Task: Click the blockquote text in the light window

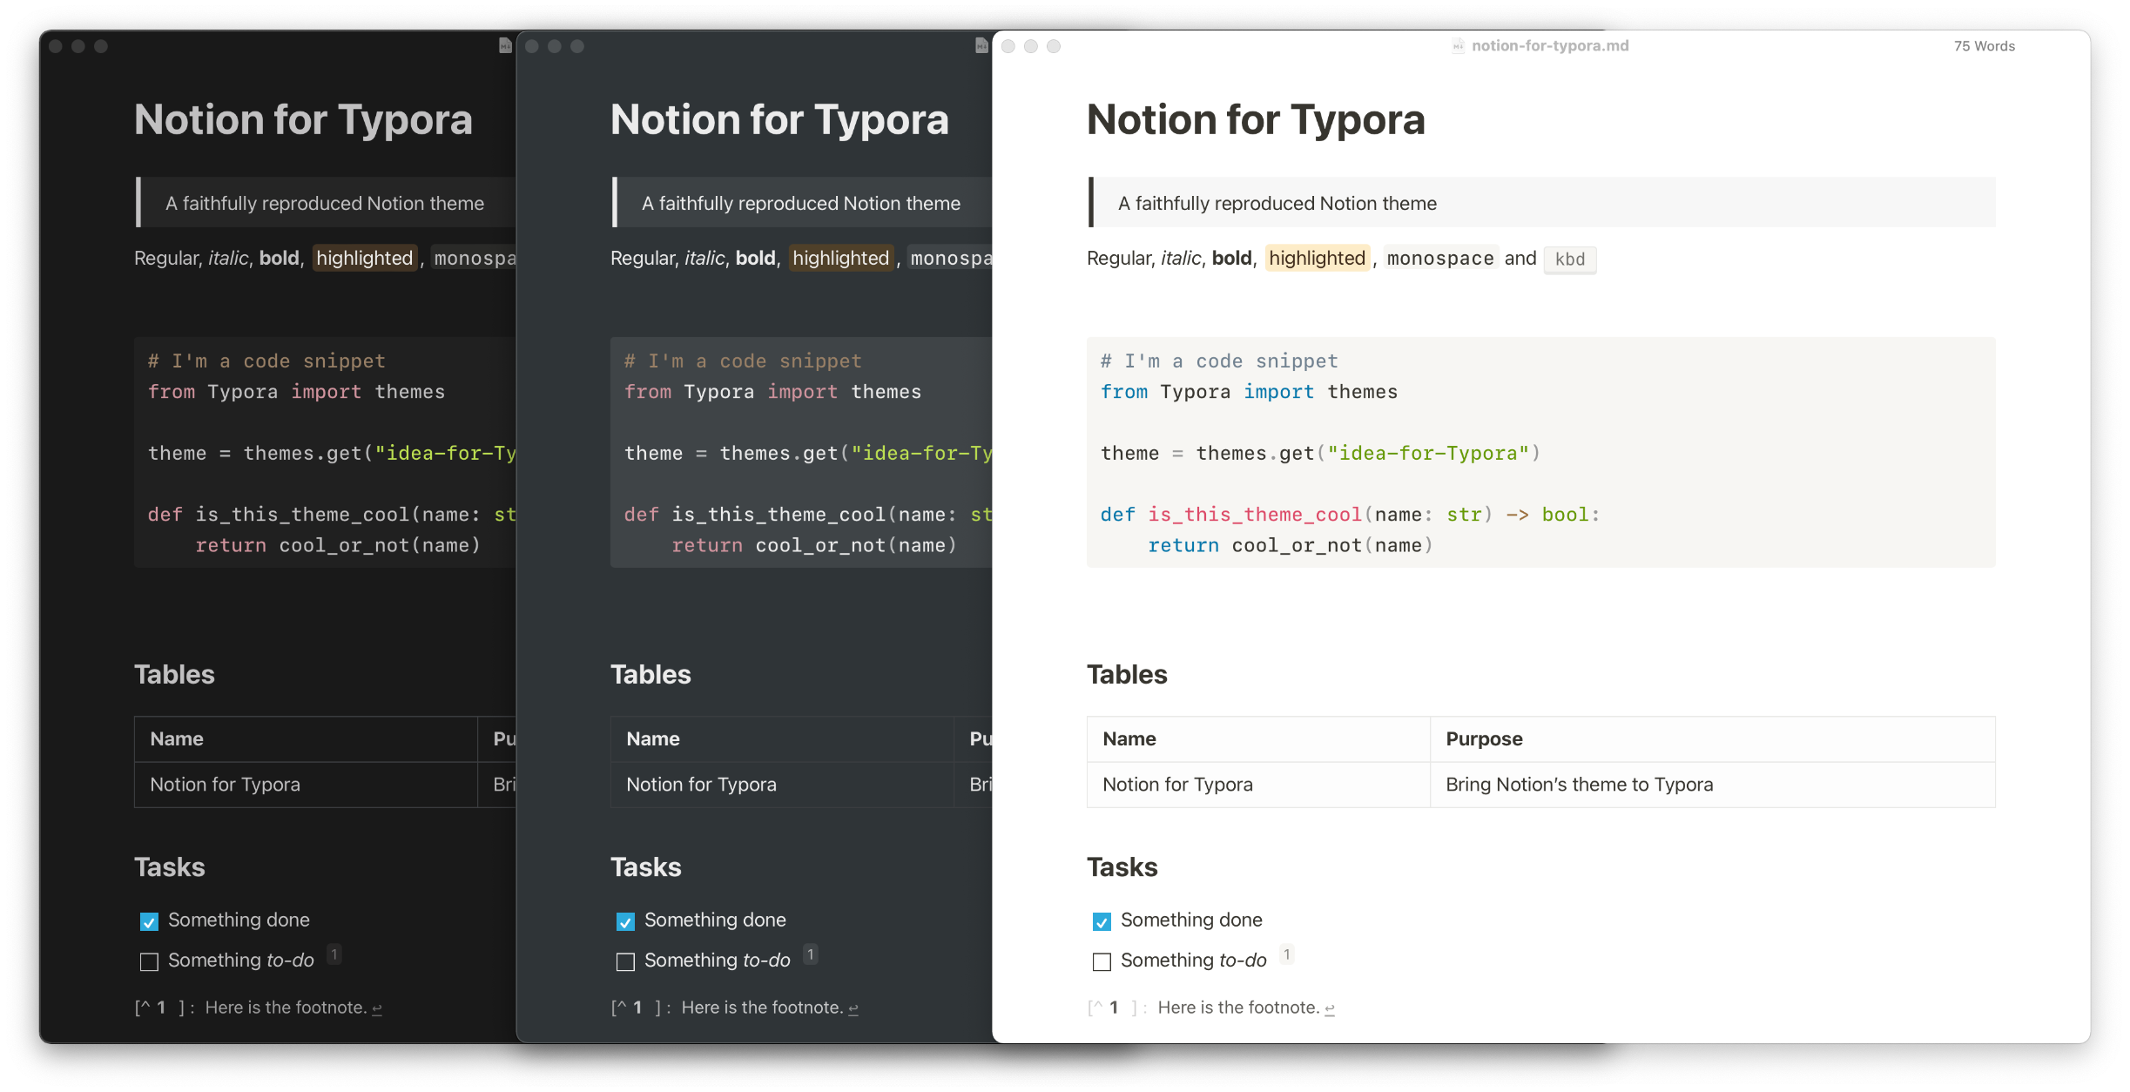Action: point(1277,203)
